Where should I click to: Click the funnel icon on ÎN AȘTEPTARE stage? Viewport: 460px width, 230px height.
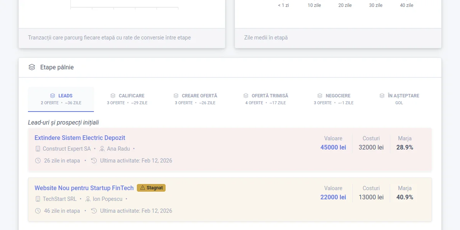point(381,95)
